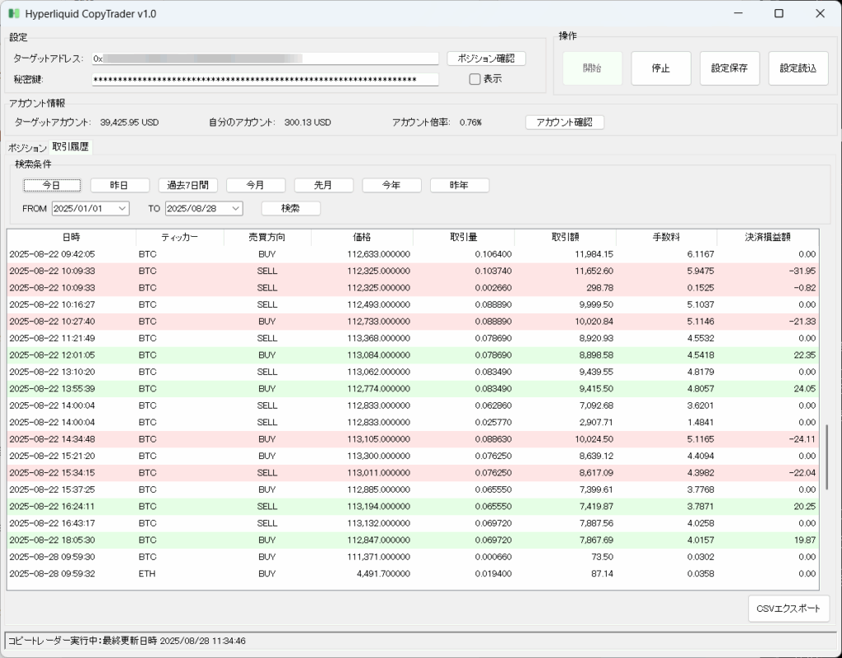Image resolution: width=842 pixels, height=658 pixels.
Task: Click the 24.05 profit cell
Action: click(x=768, y=389)
